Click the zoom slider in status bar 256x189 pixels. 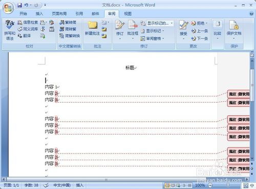[x=228, y=185]
